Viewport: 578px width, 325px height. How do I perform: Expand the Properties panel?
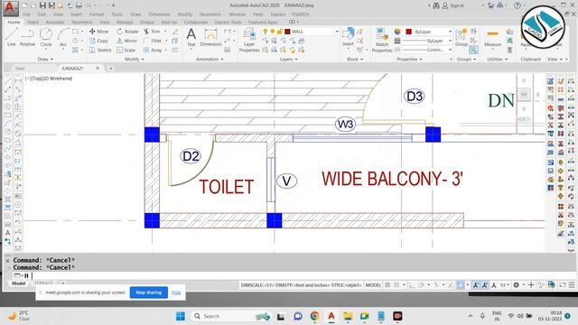click(409, 59)
